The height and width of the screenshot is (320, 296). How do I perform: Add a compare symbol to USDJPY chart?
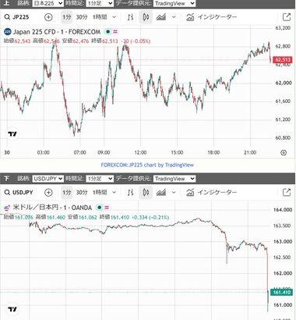click(48, 193)
